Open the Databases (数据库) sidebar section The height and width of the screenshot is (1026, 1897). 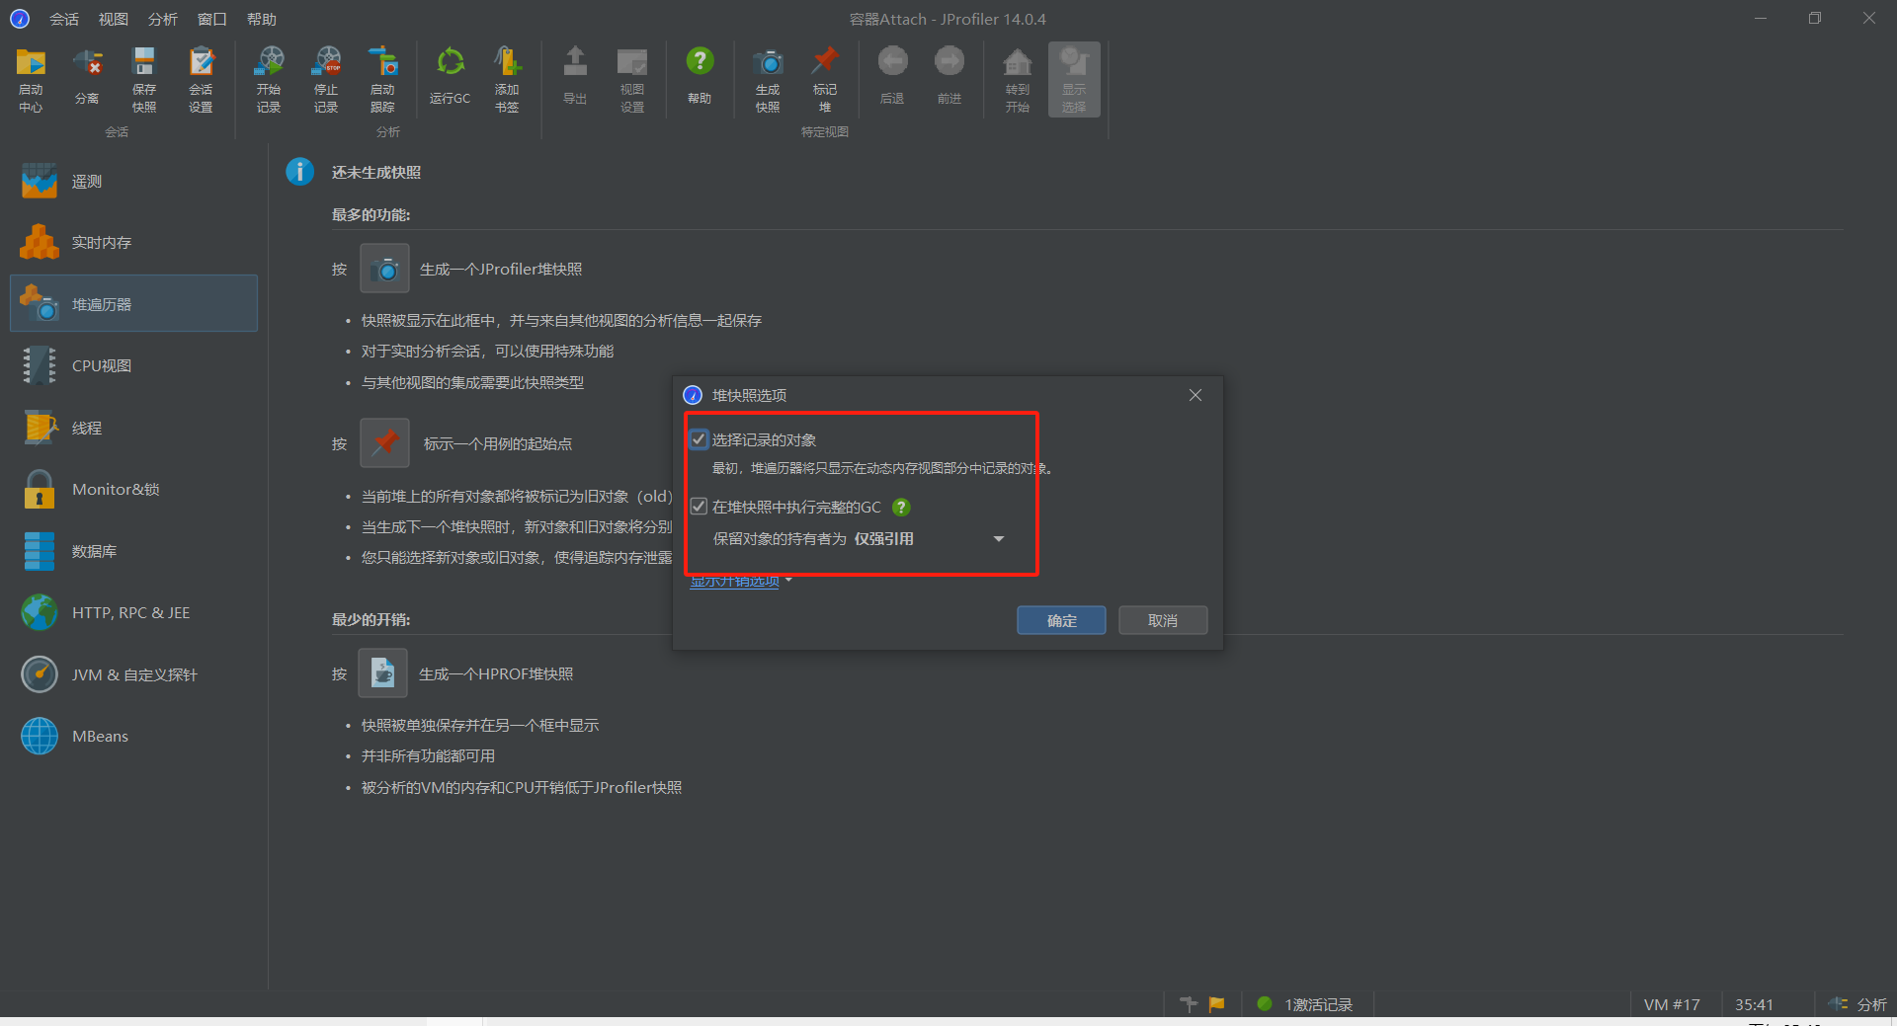tap(133, 551)
